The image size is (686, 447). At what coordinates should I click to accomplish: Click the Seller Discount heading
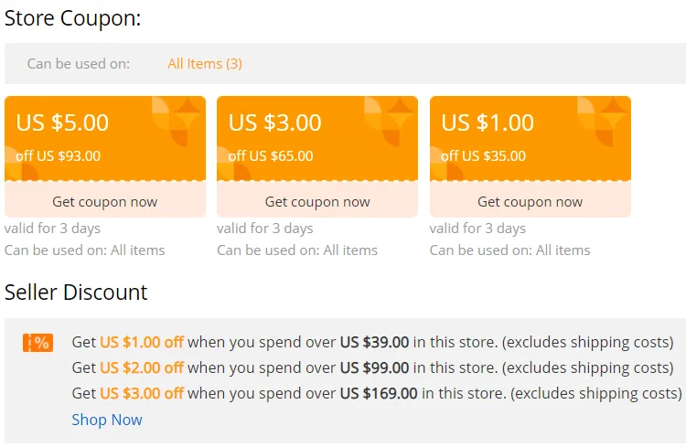point(76,293)
